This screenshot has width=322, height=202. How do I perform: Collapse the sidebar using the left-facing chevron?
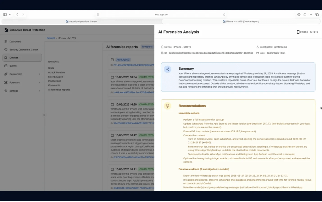pyautogui.click(x=44, y=115)
